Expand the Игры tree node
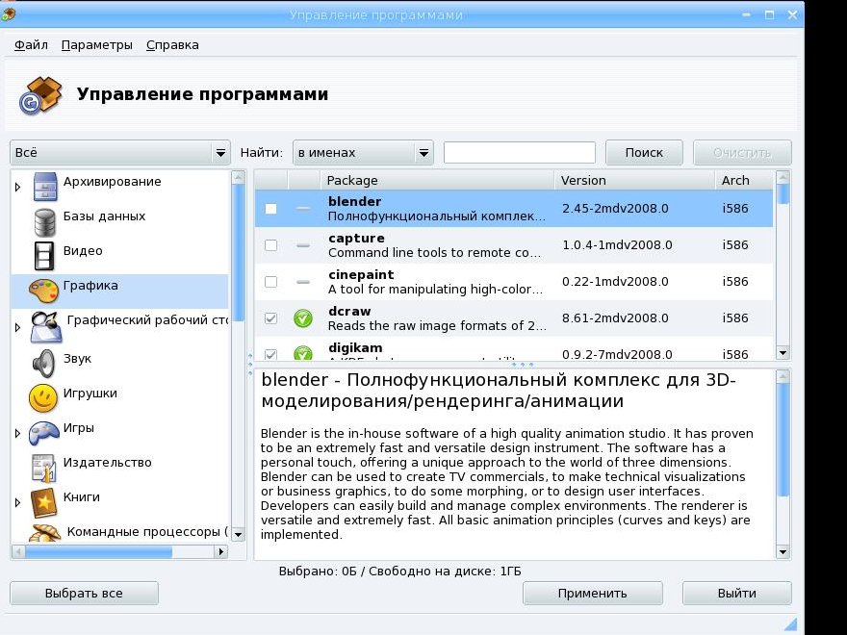Image resolution: width=847 pixels, height=635 pixels. pos(18,433)
